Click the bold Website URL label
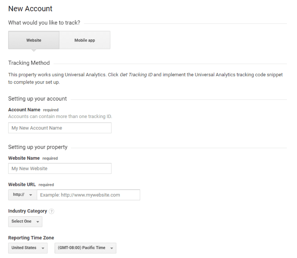Viewport: 297px width, 258px height. click(x=22, y=185)
